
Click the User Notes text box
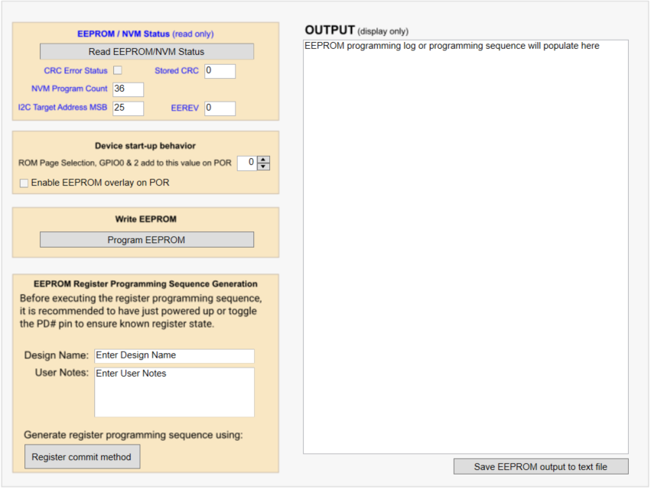point(174,392)
